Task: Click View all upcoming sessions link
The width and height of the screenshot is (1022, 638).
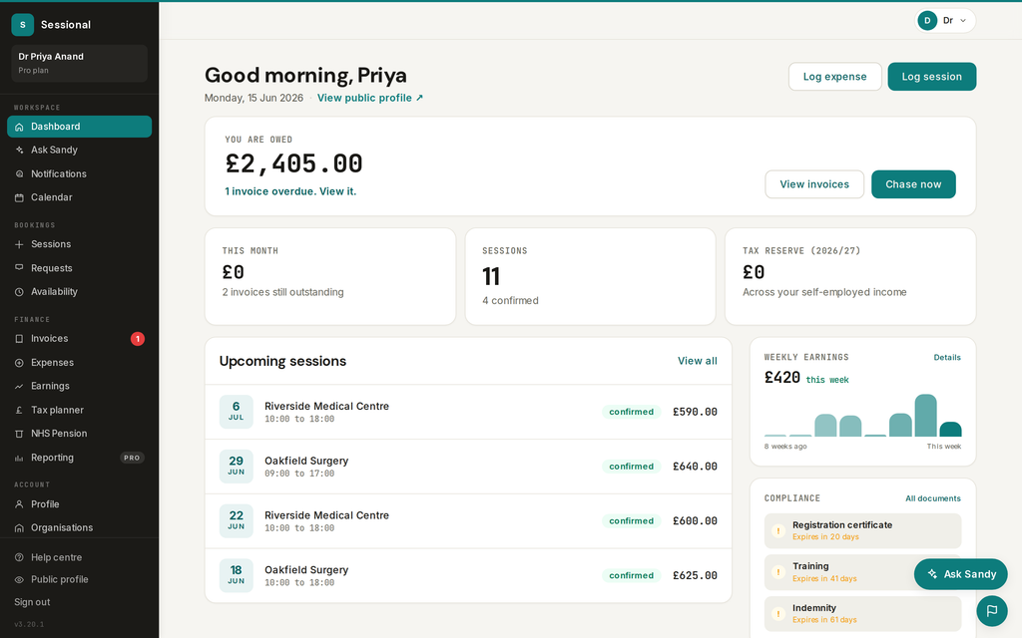Action: 698,361
